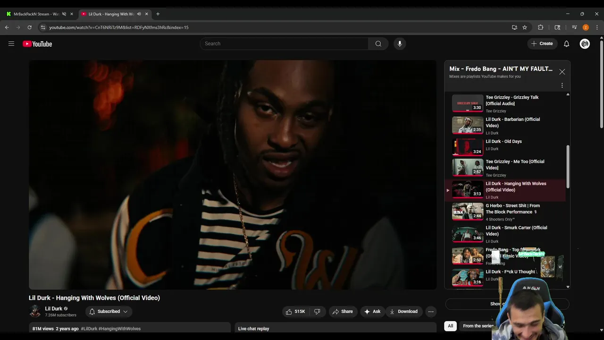This screenshot has height=340, width=604.
Task: Click the Create button
Action: tap(542, 44)
